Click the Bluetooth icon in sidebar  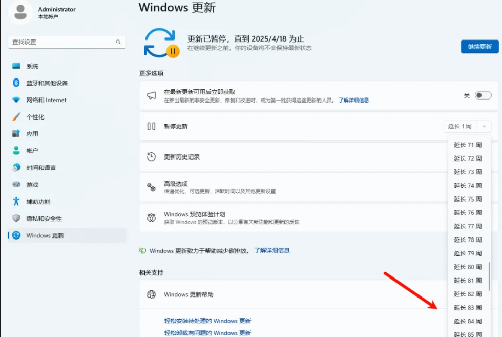(16, 83)
